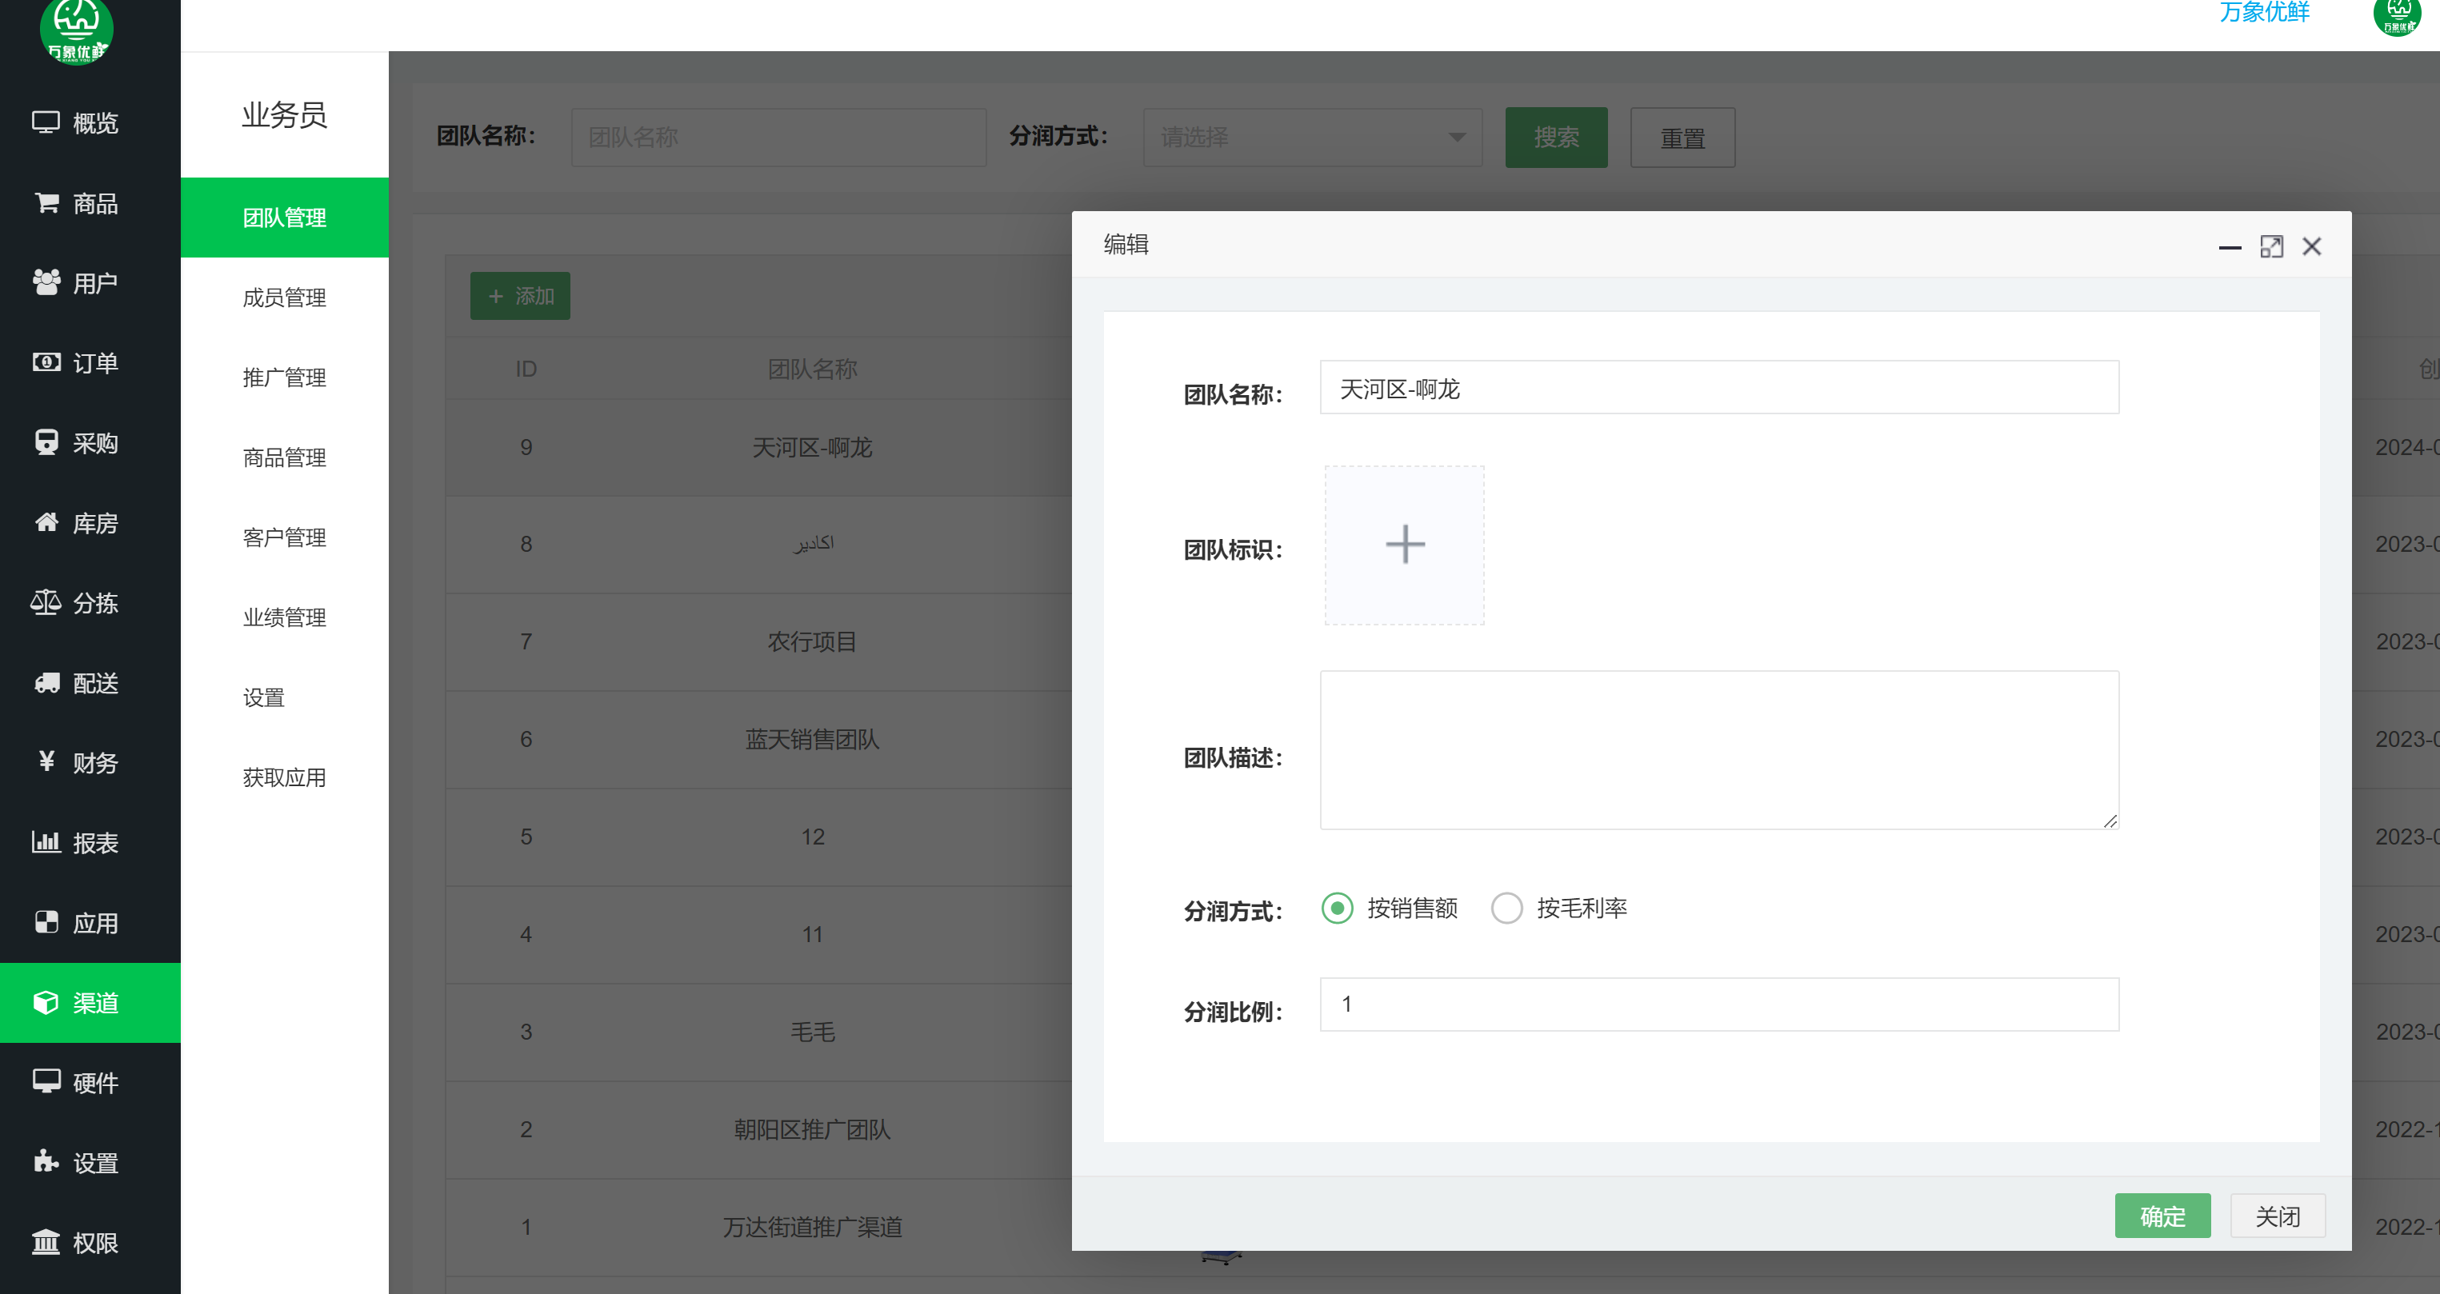Go to 成员管理 menu item
The height and width of the screenshot is (1294, 2440).
pyautogui.click(x=284, y=298)
